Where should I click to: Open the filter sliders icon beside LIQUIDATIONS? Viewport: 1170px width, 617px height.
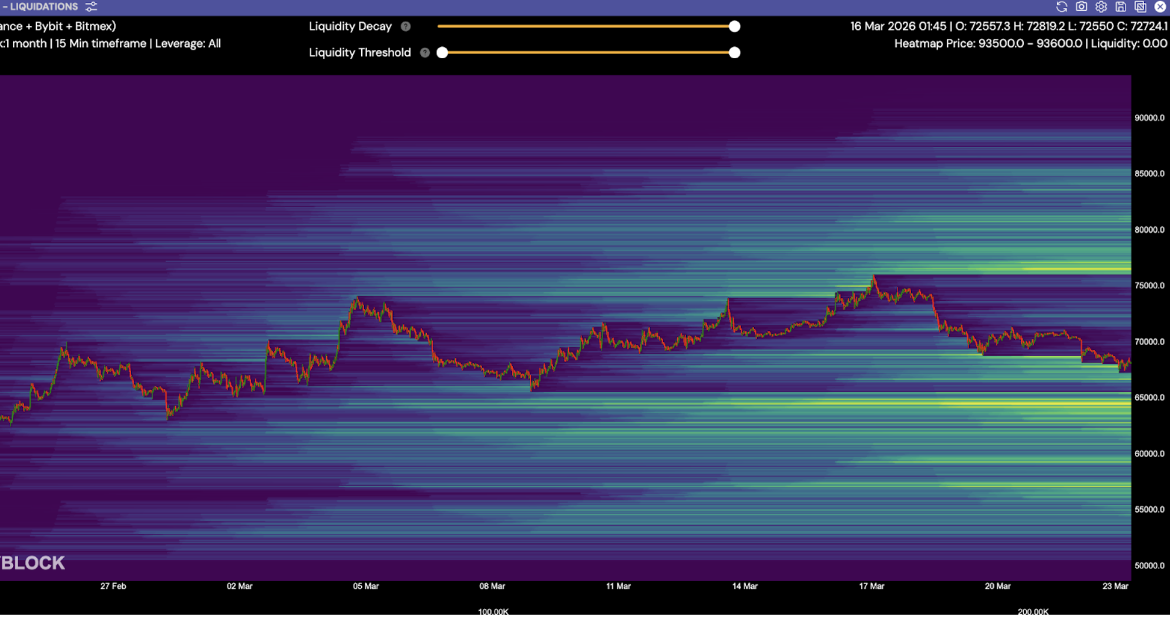tap(91, 6)
